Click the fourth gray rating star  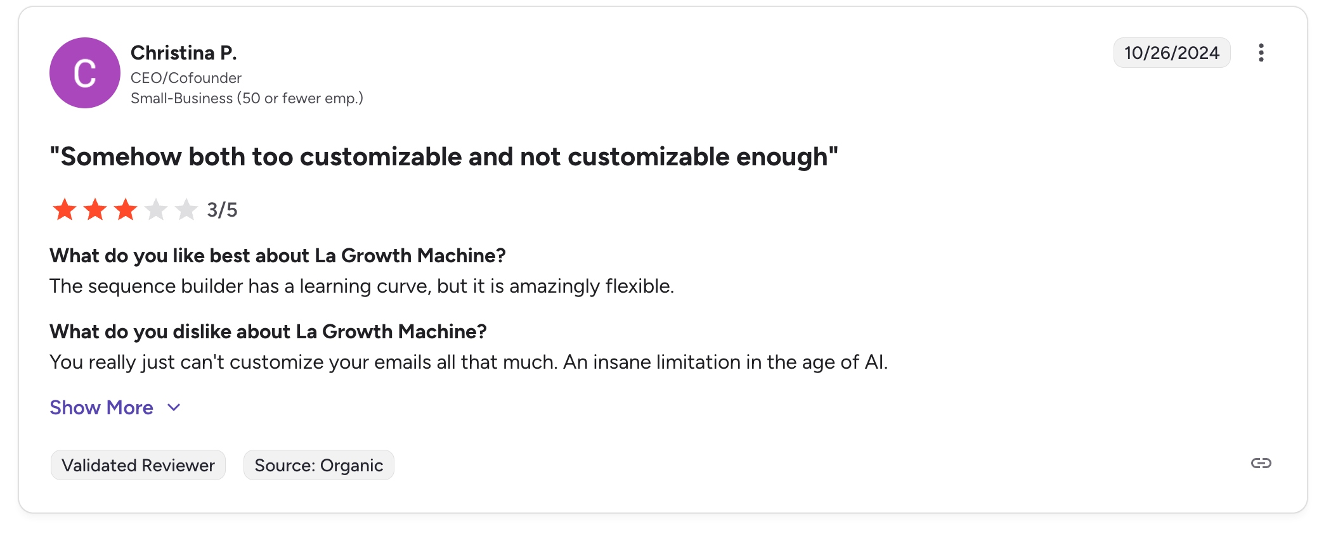coord(156,210)
